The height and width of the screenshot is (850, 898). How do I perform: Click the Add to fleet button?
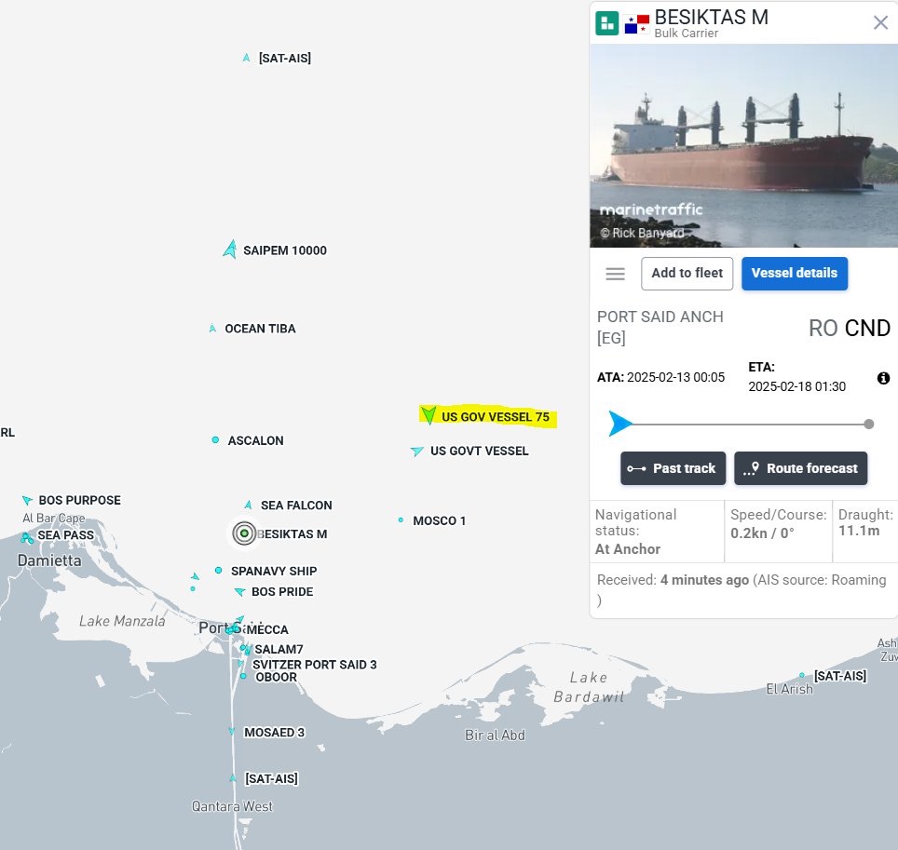pyautogui.click(x=687, y=274)
